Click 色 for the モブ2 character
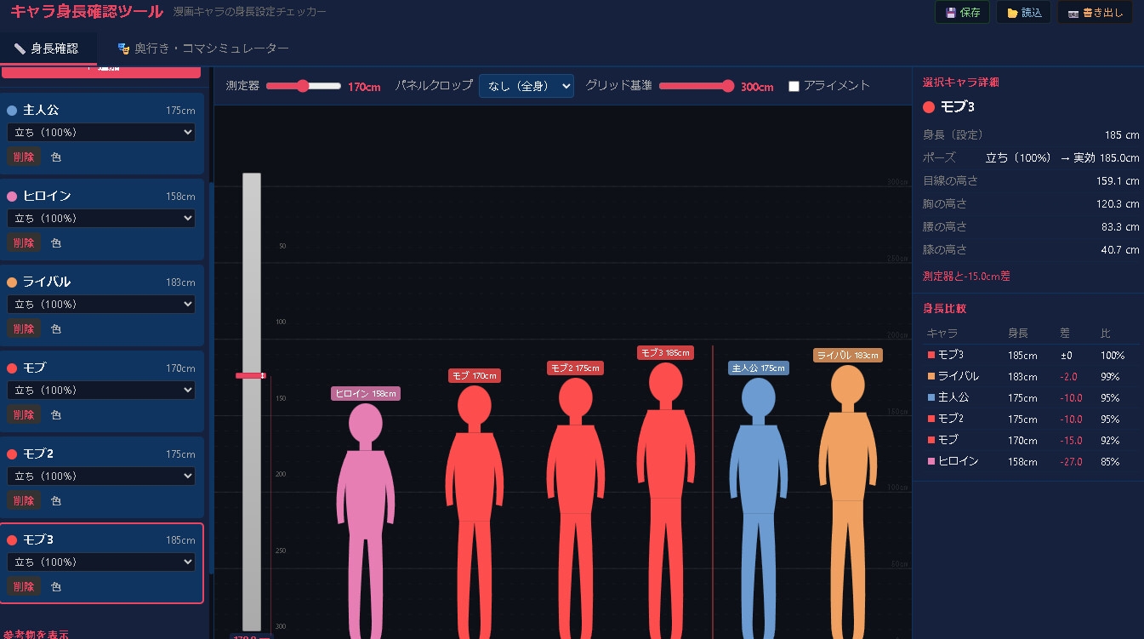The height and width of the screenshot is (639, 1144). [56, 500]
